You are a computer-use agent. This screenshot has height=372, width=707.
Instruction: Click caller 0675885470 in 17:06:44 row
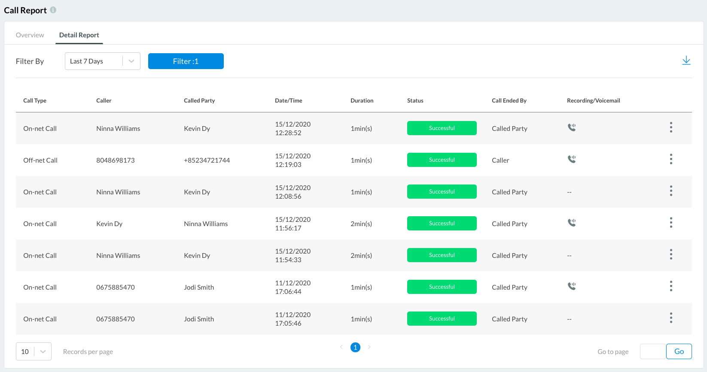click(116, 287)
